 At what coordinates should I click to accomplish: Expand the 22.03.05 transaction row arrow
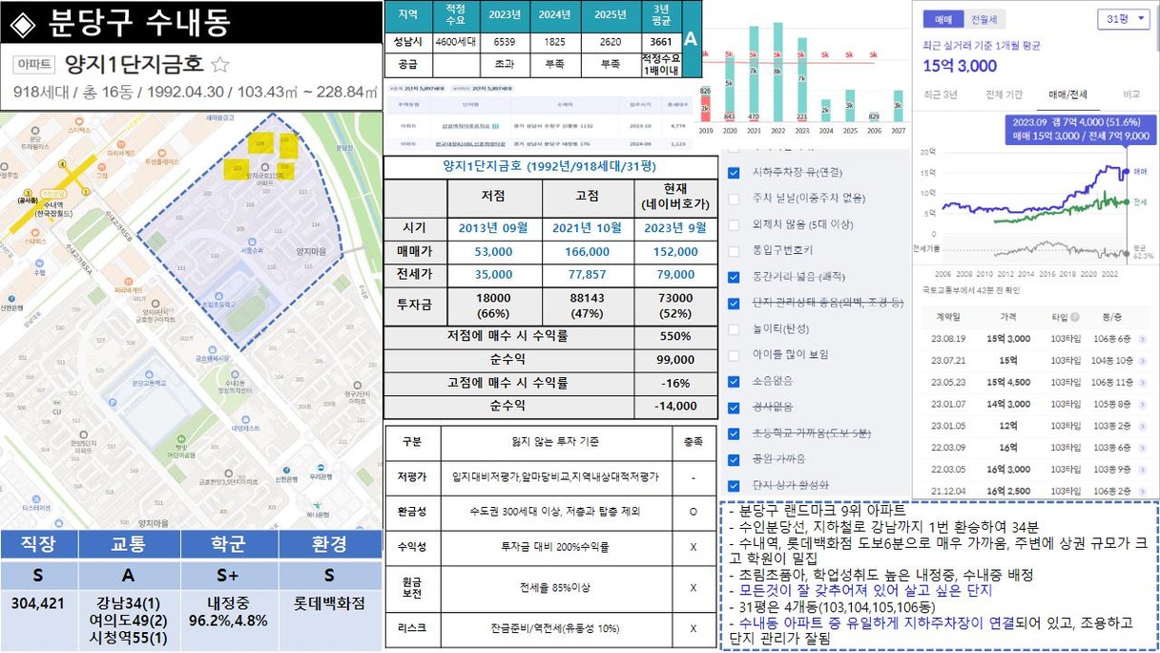(x=1143, y=470)
